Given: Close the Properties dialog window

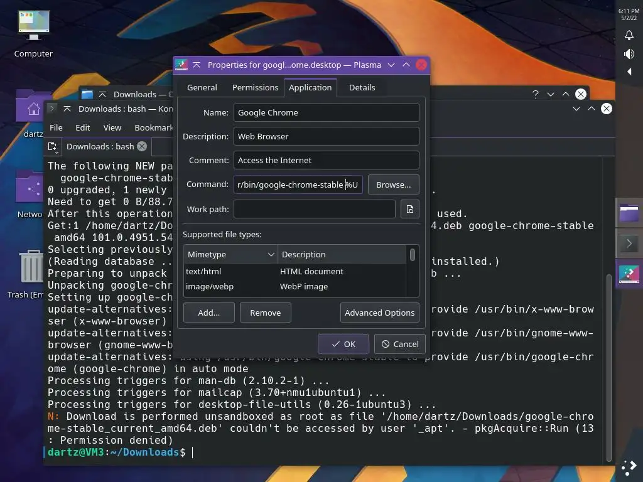Looking at the screenshot, I should (x=421, y=65).
